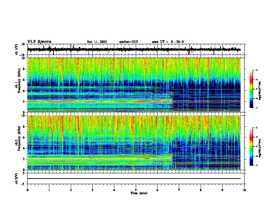Click the log(PSD) label beside ch.1 colorbar
Viewport: 275px width, 213px height.
pos(260,91)
